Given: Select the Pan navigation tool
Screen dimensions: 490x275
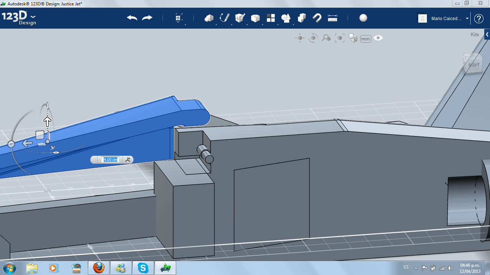Looking at the screenshot, I should [300, 38].
